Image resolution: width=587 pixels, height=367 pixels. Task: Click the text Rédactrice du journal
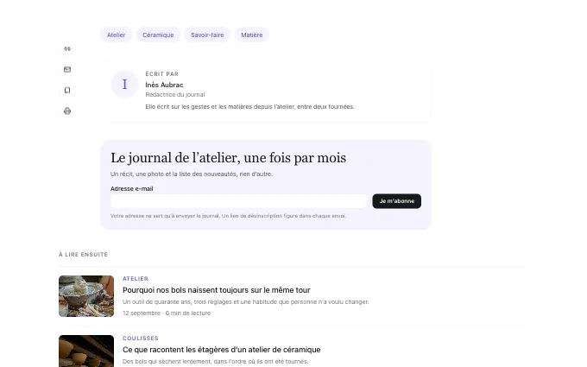[175, 95]
